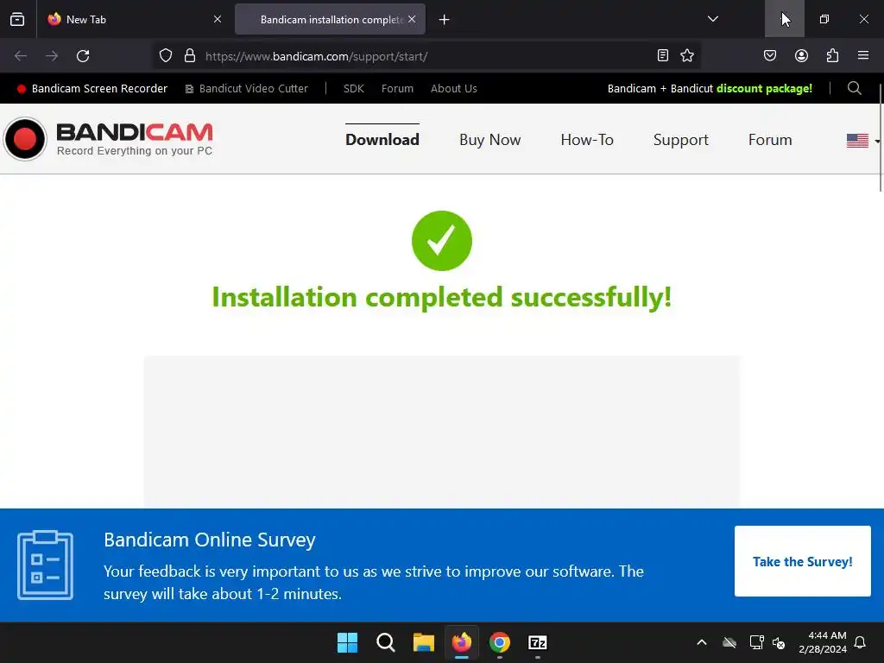This screenshot has width=884, height=663.
Task: Open Bandicam Screen Recorder top link
Action: [x=92, y=89]
